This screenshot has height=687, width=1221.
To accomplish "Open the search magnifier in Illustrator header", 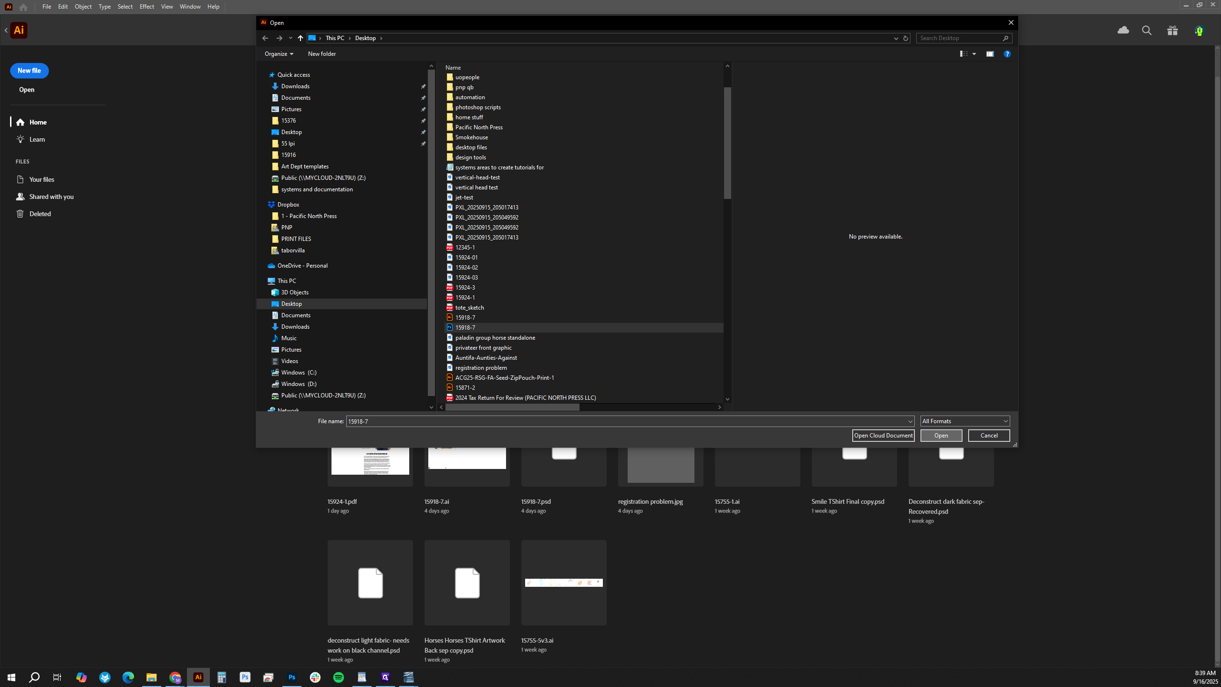I will [x=1147, y=31].
